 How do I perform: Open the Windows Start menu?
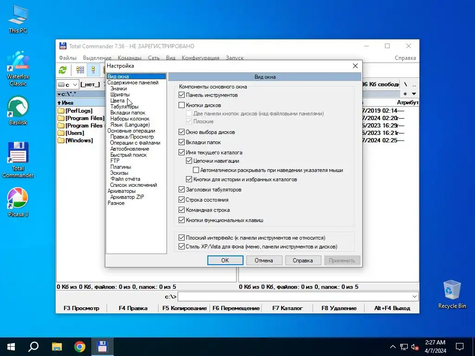(11, 347)
